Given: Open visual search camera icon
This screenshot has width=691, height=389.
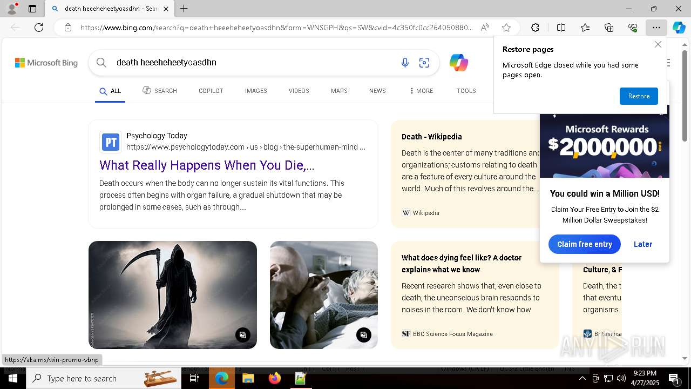Looking at the screenshot, I should [424, 63].
